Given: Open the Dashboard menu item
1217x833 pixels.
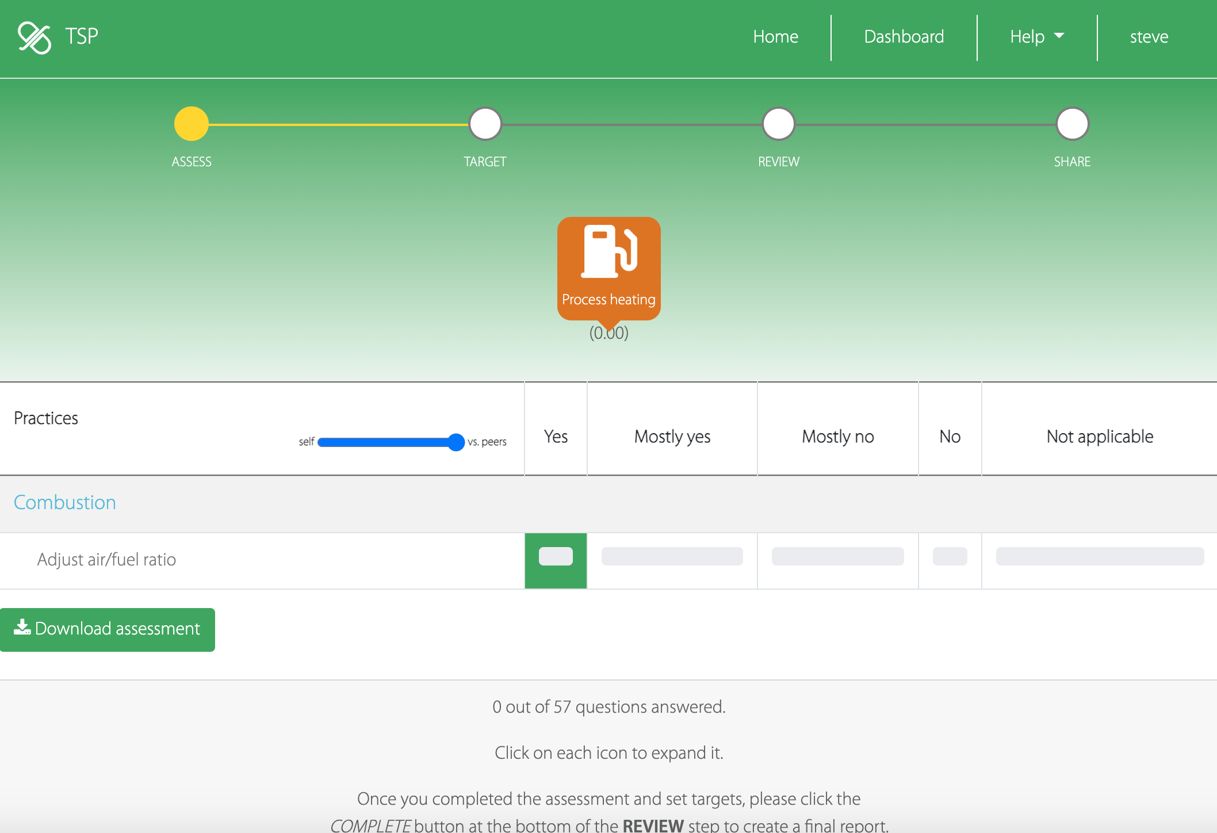Looking at the screenshot, I should (x=904, y=37).
